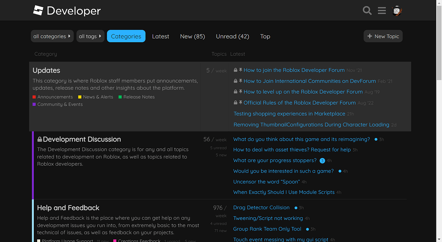The height and width of the screenshot is (242, 442).
Task: Open When Exactly Should I Use Module Scripts
Action: 284,192
